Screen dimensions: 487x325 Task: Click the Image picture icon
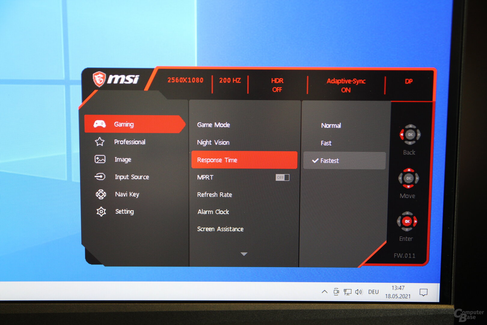tap(100, 159)
